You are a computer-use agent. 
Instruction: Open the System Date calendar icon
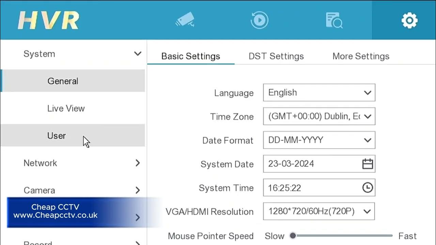pos(368,164)
